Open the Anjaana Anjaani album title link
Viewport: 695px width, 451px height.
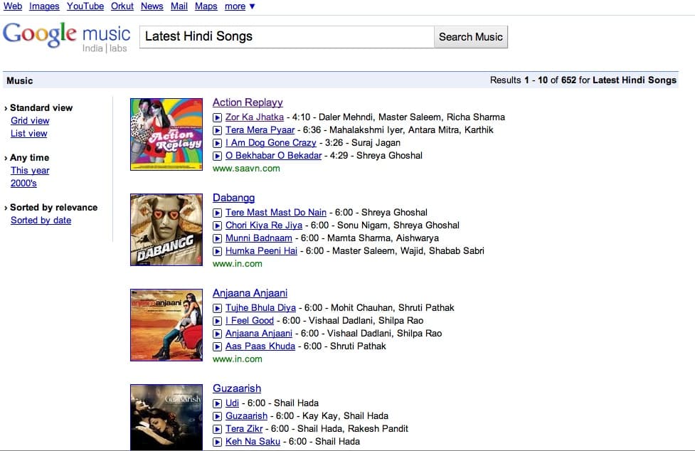[x=250, y=293]
